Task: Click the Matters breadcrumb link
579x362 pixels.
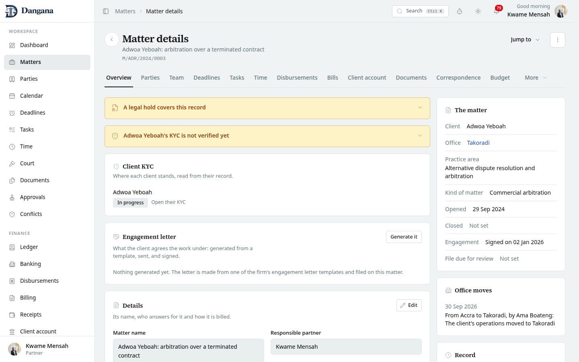Action: (125, 11)
